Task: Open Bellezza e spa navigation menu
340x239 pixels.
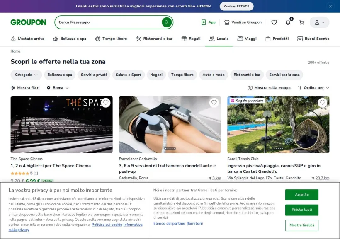Action: click(x=70, y=39)
